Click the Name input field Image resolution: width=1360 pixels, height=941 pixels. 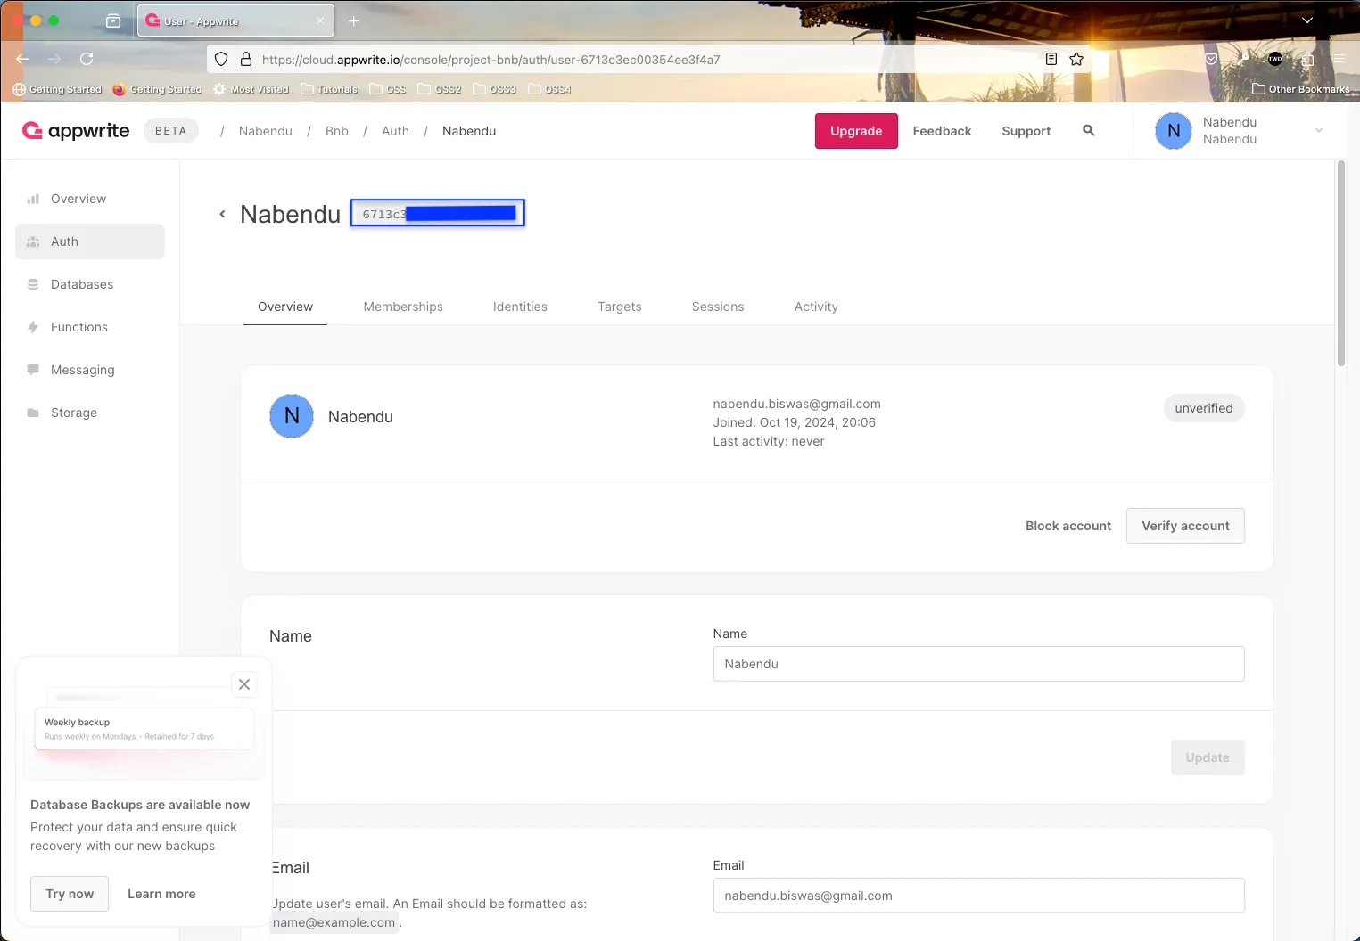point(978,664)
